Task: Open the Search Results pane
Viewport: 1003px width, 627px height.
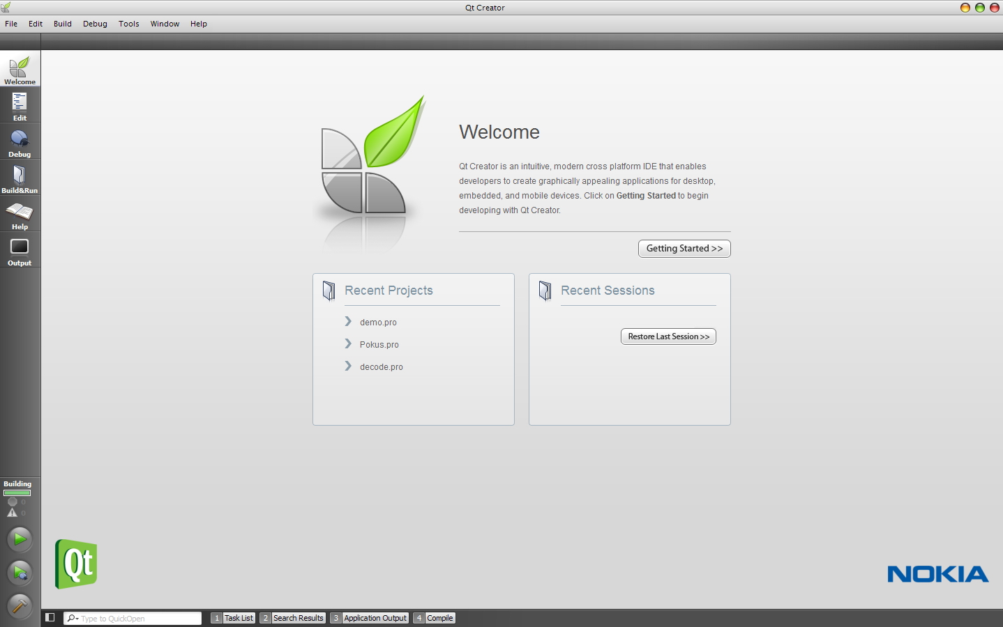Action: pyautogui.click(x=292, y=618)
